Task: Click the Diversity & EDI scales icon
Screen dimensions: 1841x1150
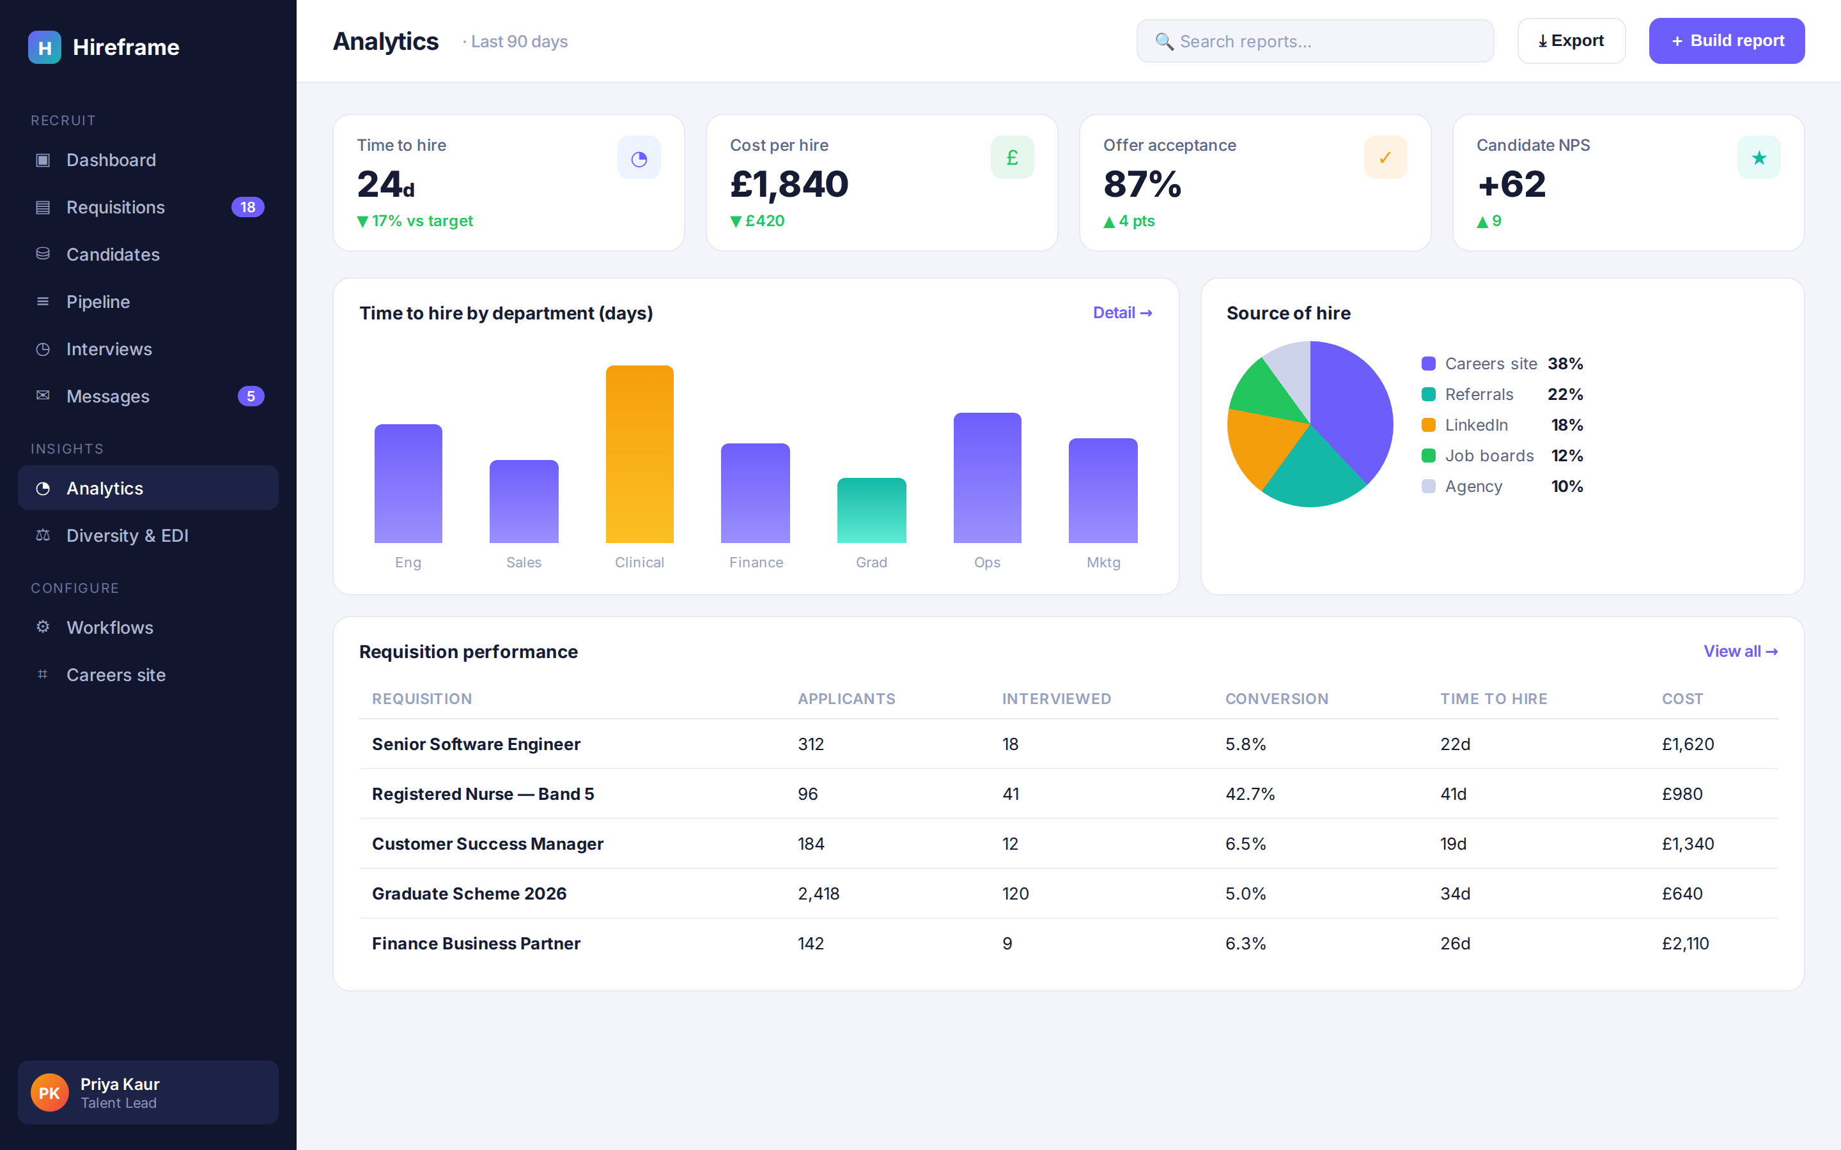Action: point(43,535)
